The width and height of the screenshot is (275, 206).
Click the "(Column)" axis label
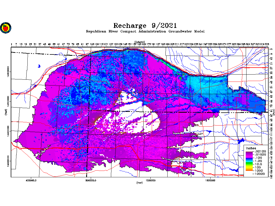140,42
